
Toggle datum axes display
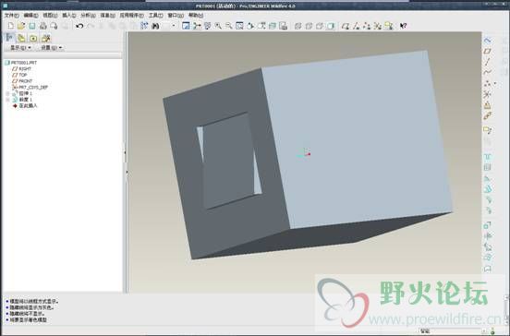[x=357, y=26]
